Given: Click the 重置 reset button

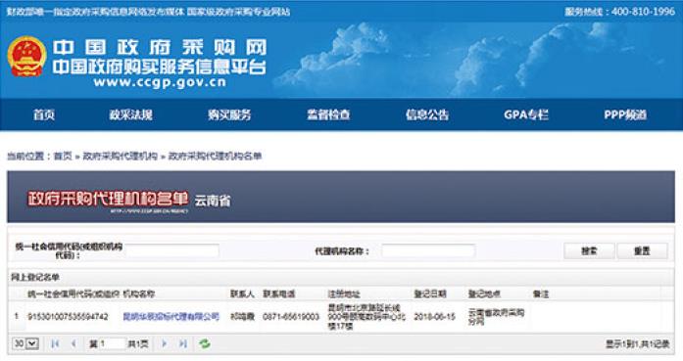Looking at the screenshot, I should [642, 251].
